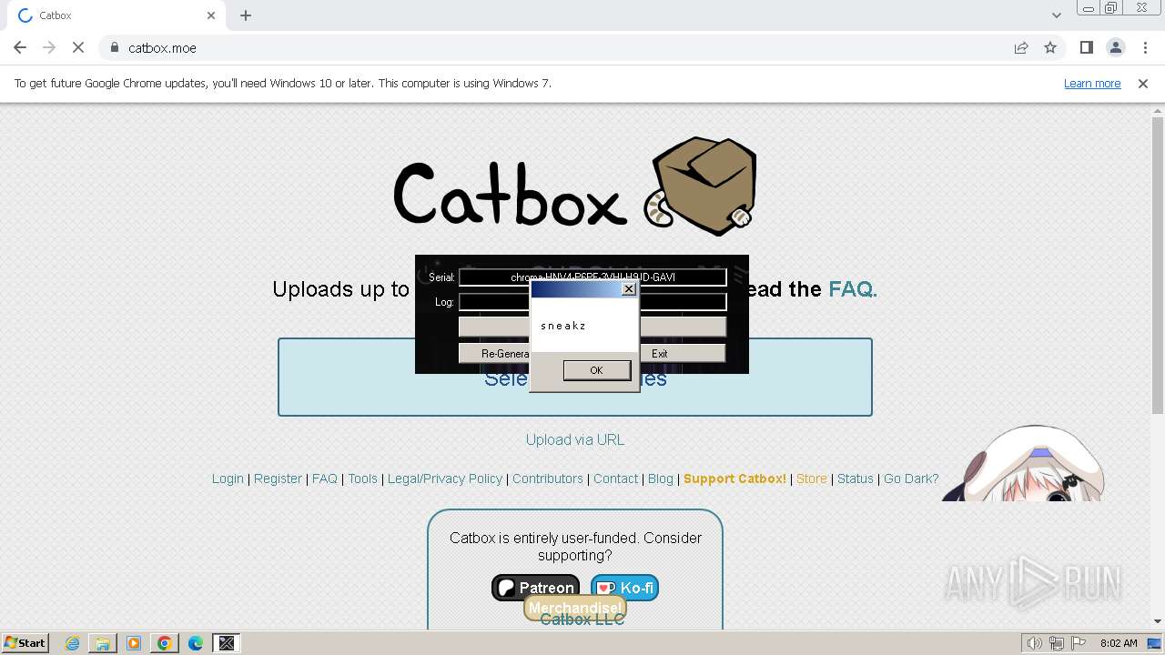Open the Store link

click(x=812, y=479)
